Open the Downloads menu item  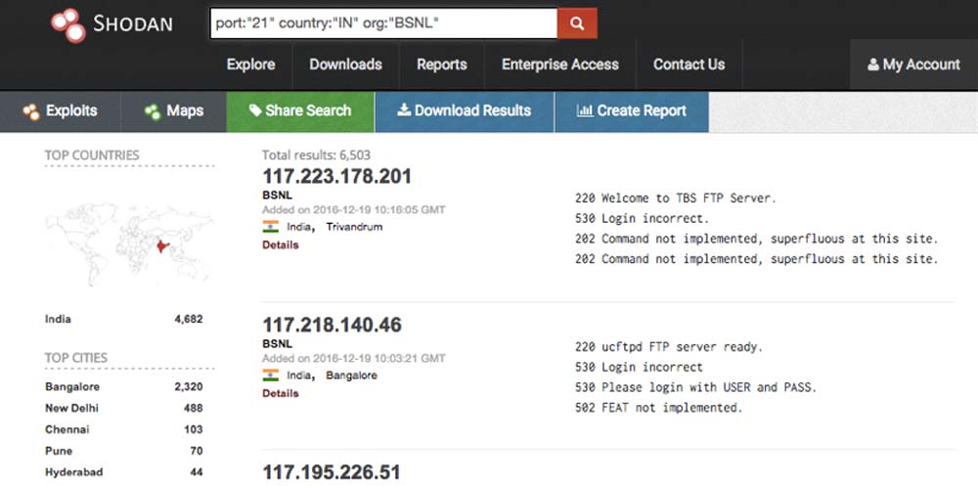point(345,65)
